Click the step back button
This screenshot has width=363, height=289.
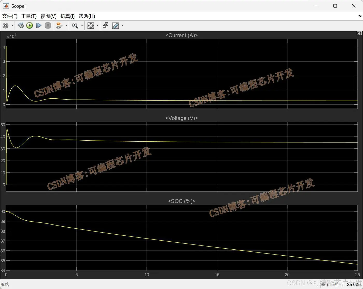(x=20, y=25)
